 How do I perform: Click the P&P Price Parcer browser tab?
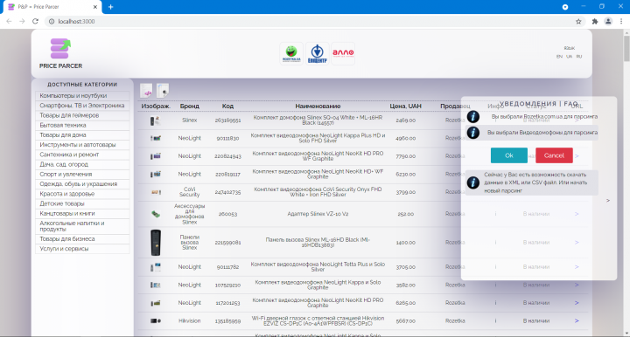tap(52, 7)
